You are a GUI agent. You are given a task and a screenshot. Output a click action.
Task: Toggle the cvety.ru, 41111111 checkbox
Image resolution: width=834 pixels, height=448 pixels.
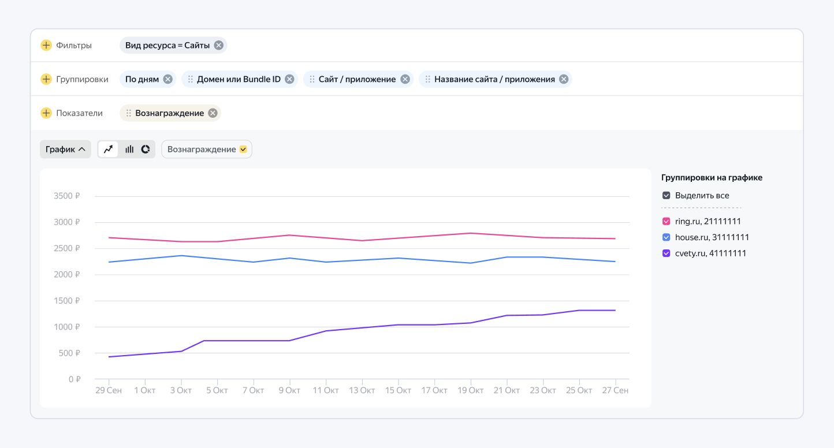tap(666, 253)
